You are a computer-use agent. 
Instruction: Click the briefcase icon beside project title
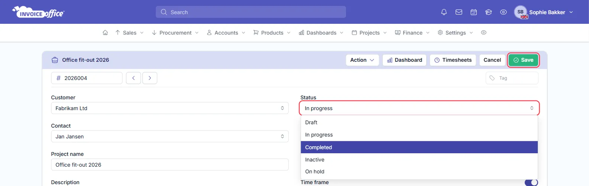coord(55,60)
